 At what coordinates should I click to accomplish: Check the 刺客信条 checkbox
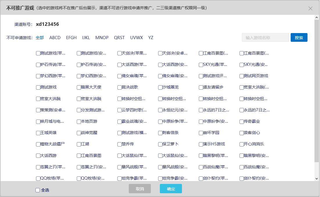click(160, 133)
